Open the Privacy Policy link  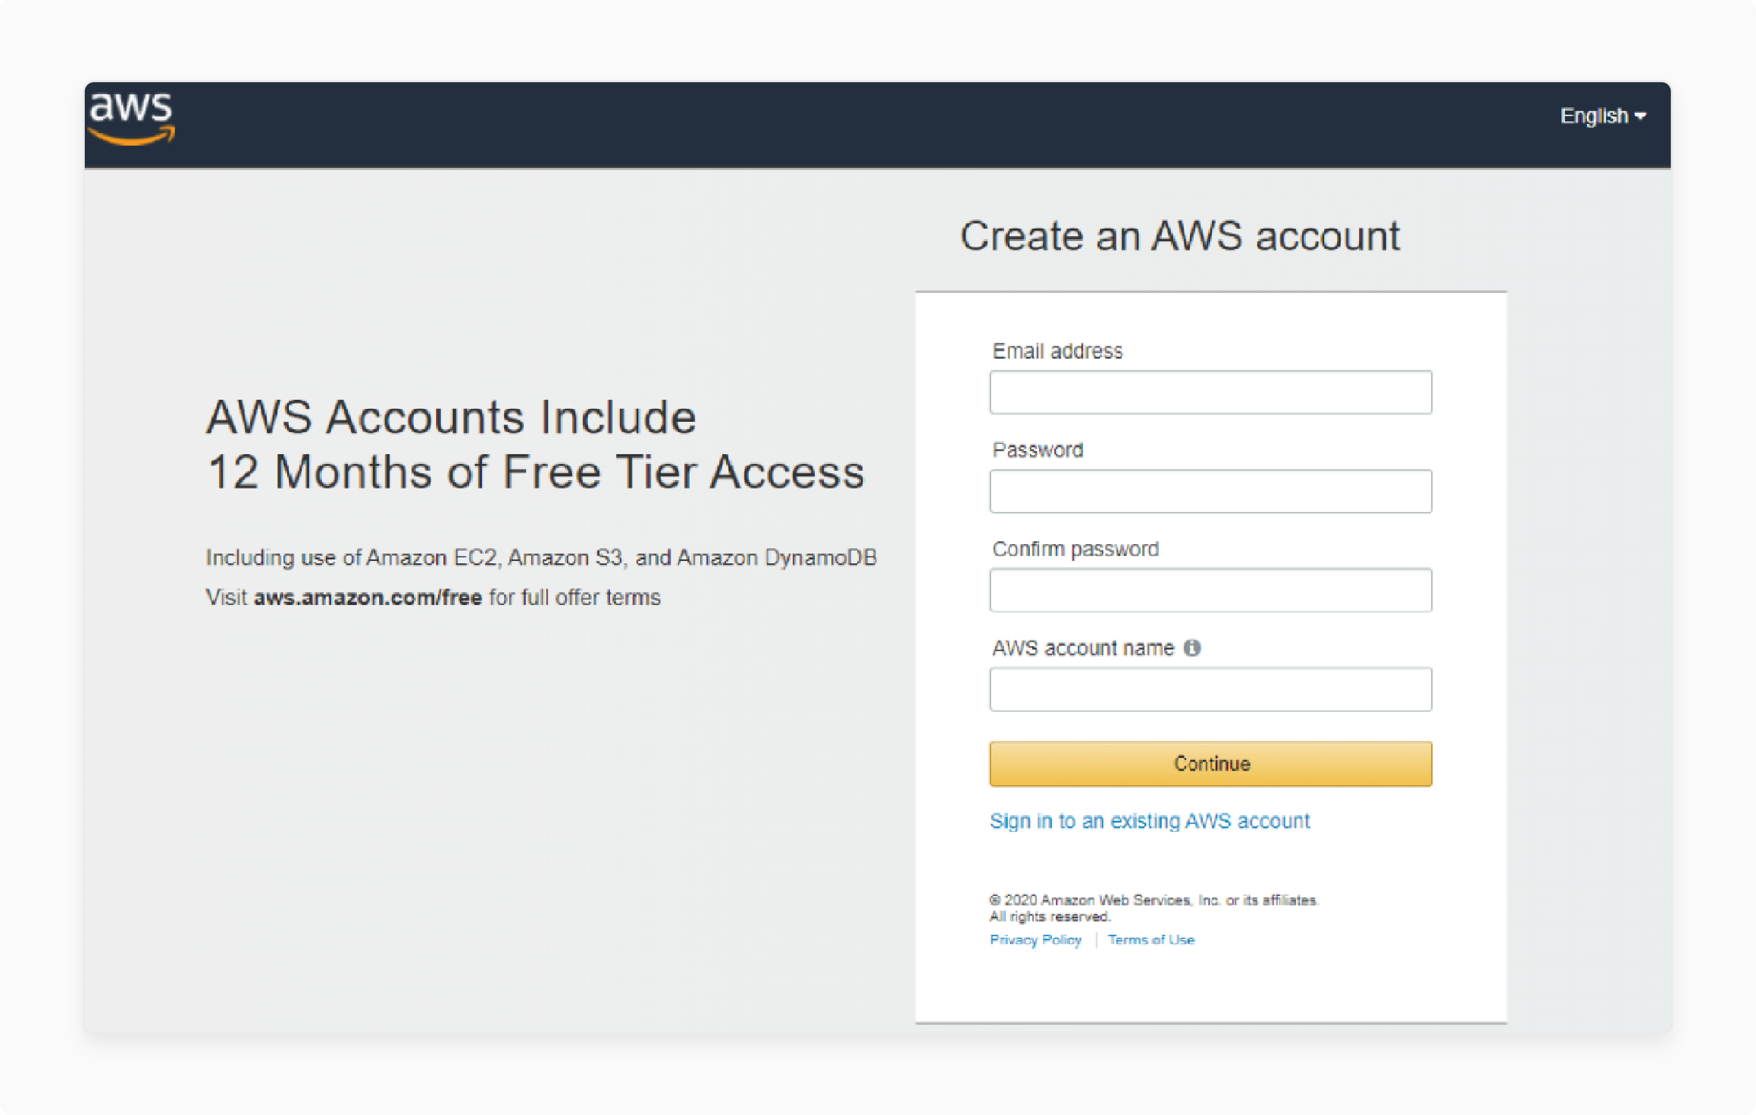1035,940
